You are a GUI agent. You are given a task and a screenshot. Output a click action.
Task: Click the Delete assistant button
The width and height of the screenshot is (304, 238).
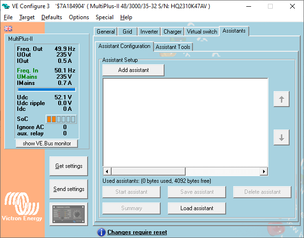click(262, 192)
